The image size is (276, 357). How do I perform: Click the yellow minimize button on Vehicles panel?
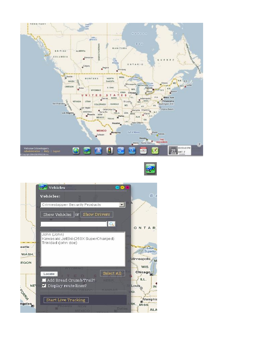[122, 188]
